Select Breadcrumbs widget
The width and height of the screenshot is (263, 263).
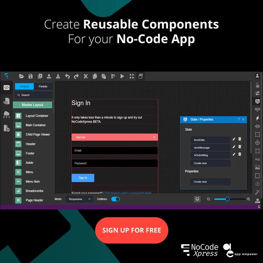[x=29, y=191]
